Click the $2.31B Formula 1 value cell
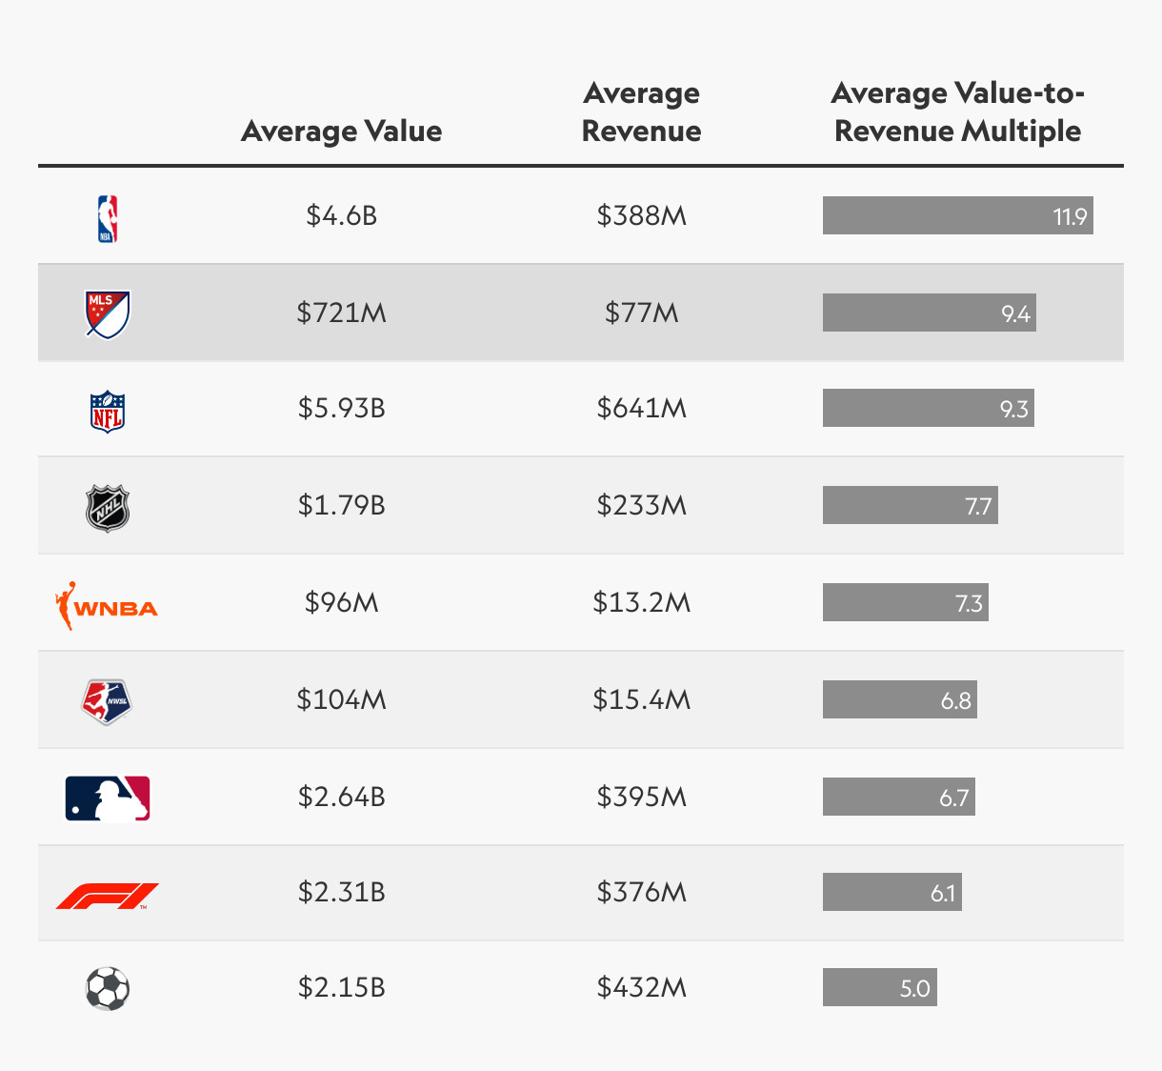This screenshot has height=1071, width=1162. coord(341,892)
